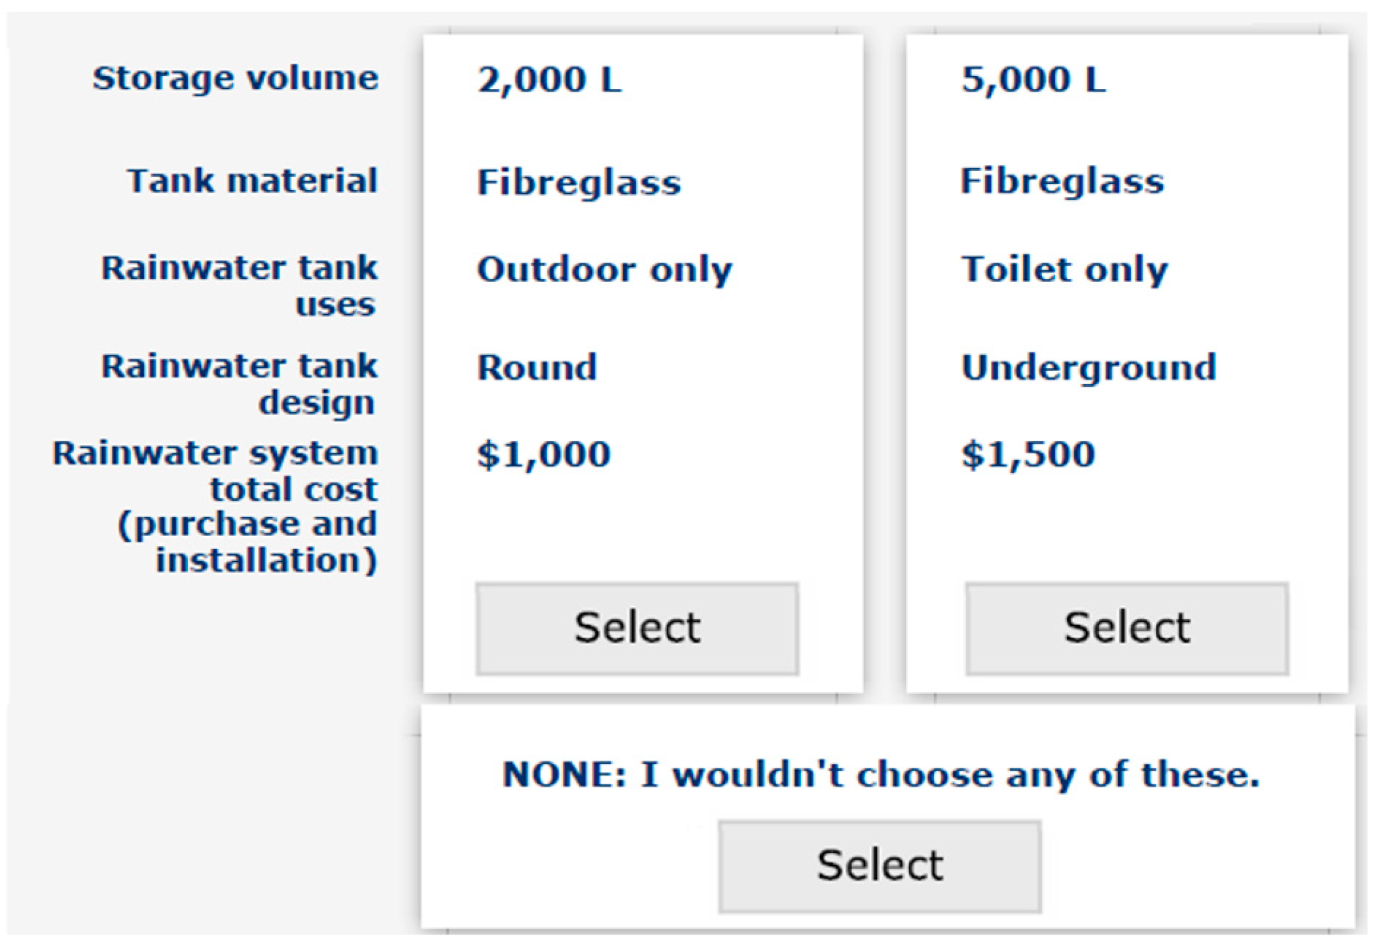The height and width of the screenshot is (949, 1379).
Task: Click the Rainwater tank design label
Action: click(240, 384)
